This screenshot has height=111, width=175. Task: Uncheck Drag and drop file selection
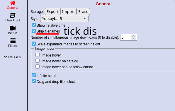click(x=34, y=81)
